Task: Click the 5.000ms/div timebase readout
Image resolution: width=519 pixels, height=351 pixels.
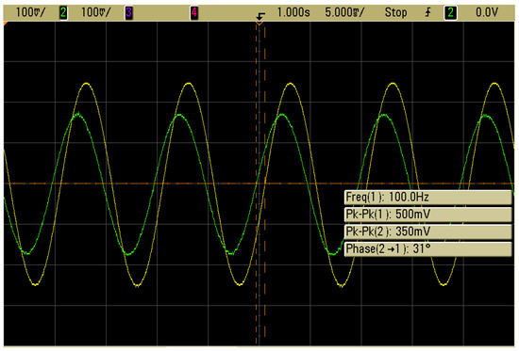Action: click(344, 12)
